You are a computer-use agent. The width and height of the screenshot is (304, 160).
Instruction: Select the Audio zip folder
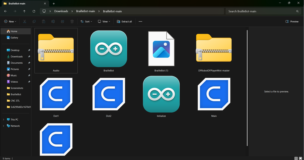click(x=56, y=51)
